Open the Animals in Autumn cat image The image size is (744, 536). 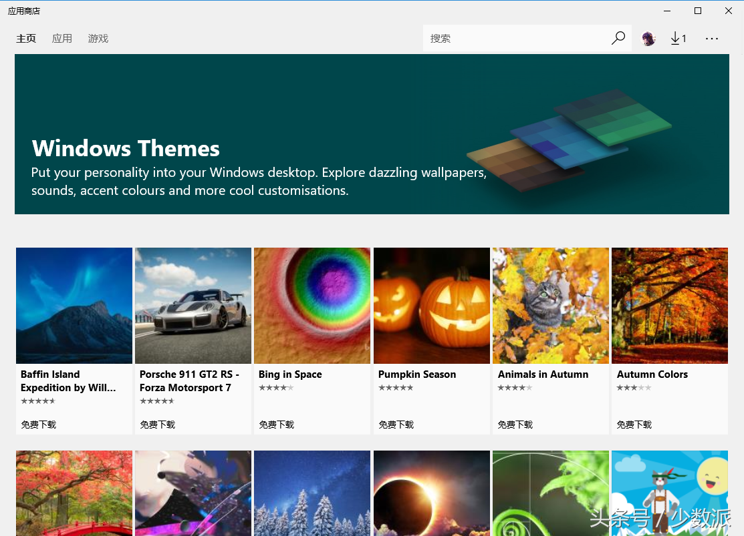pyautogui.click(x=551, y=306)
